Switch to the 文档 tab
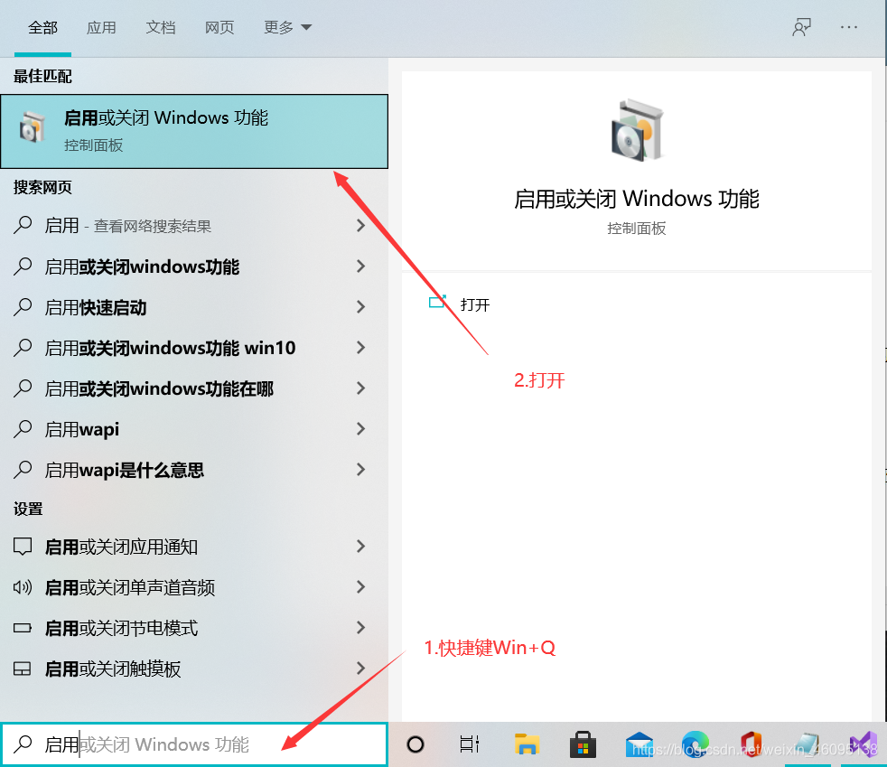The image size is (887, 767). pos(161,27)
